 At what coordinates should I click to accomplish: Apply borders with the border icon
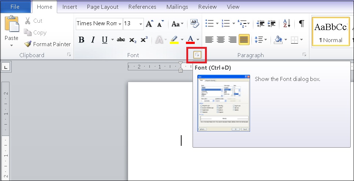[x=294, y=40]
